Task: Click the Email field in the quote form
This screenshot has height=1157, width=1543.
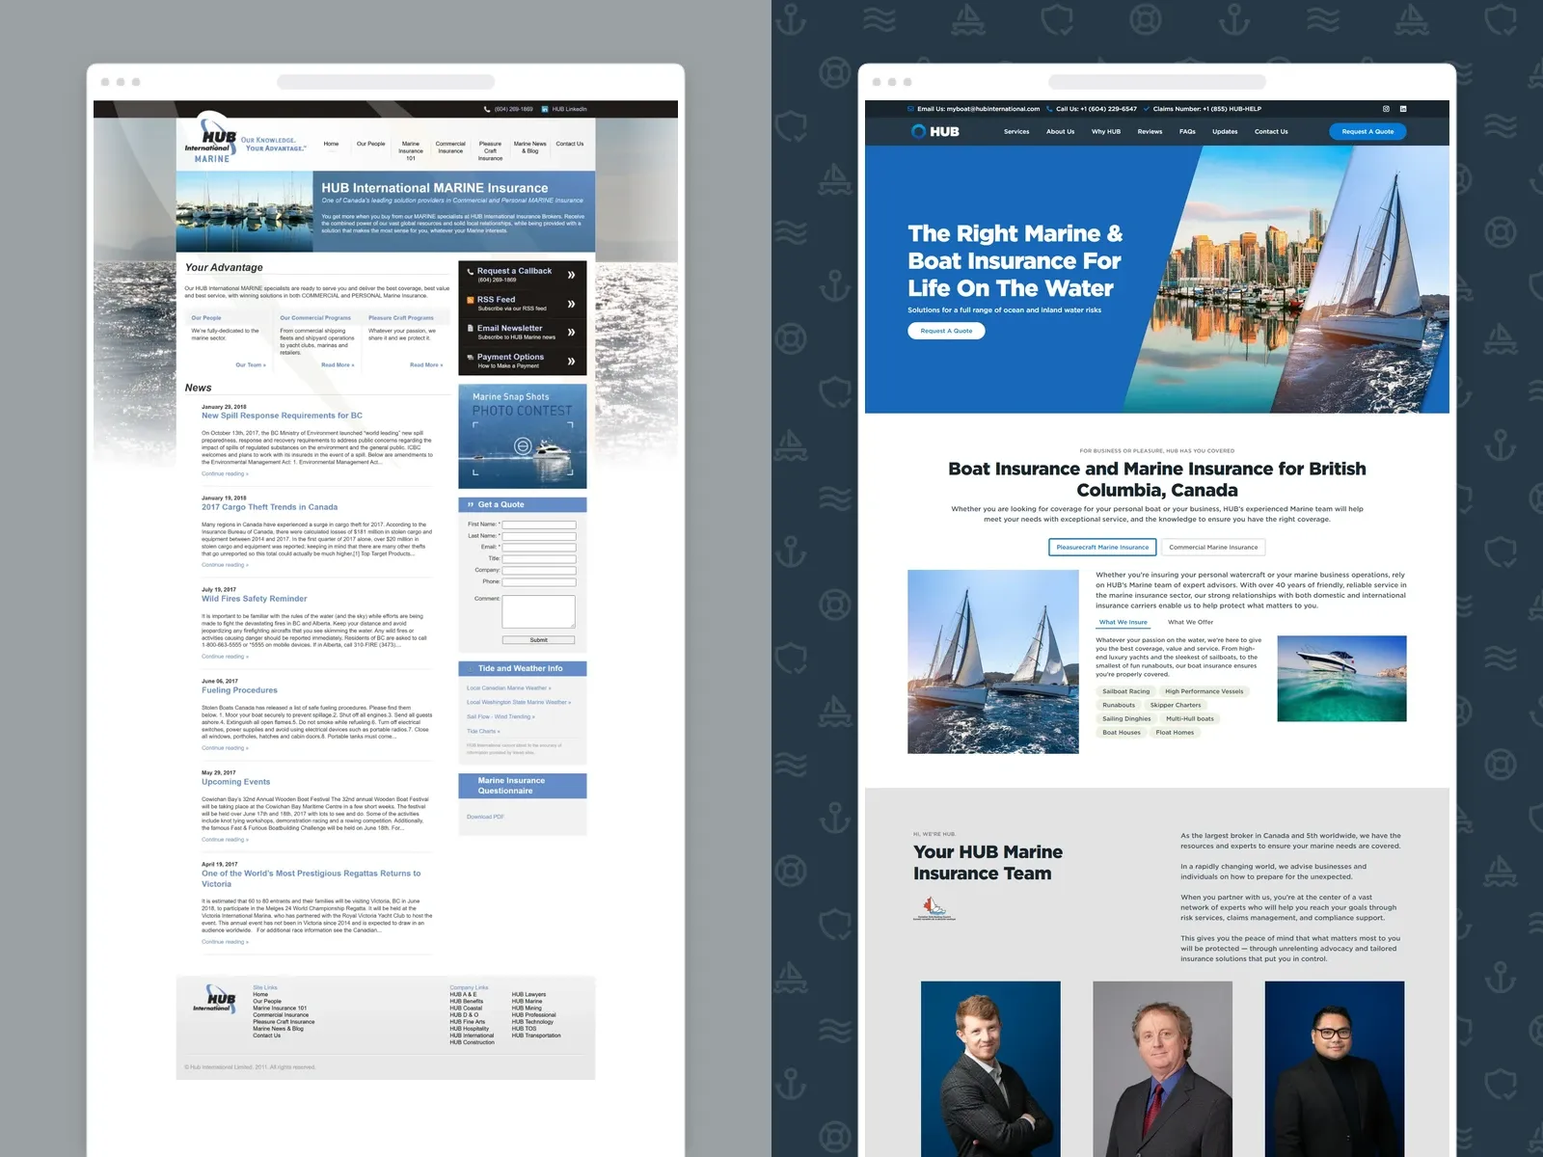Action: click(x=539, y=547)
